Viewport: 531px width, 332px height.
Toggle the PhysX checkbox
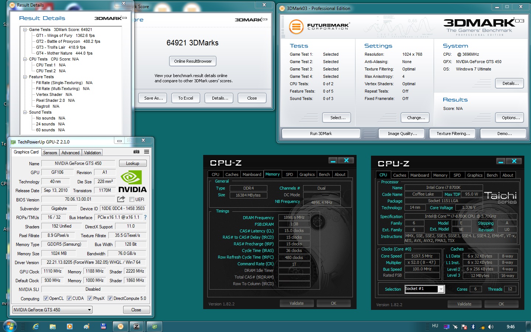90,298
